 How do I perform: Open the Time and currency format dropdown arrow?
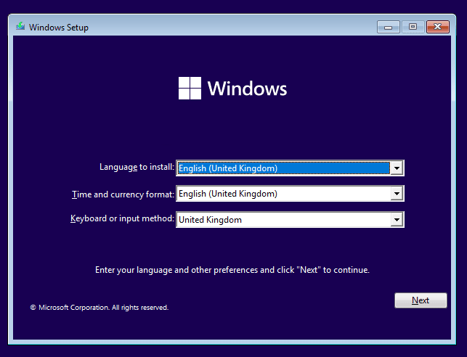(x=397, y=194)
